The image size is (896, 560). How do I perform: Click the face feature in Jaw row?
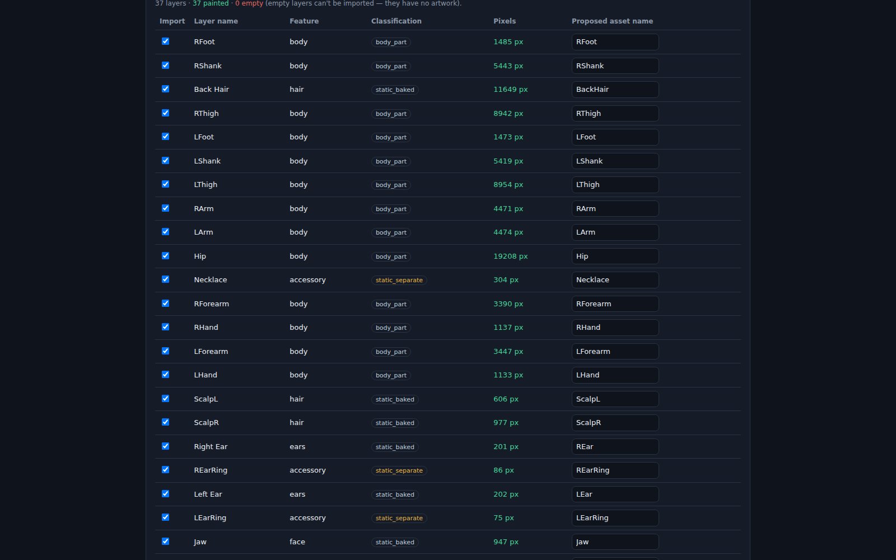point(297,542)
